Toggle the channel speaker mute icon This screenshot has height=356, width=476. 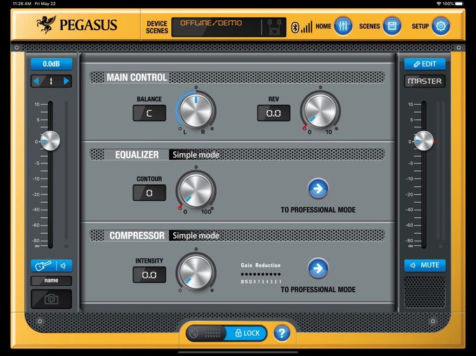tap(63, 265)
